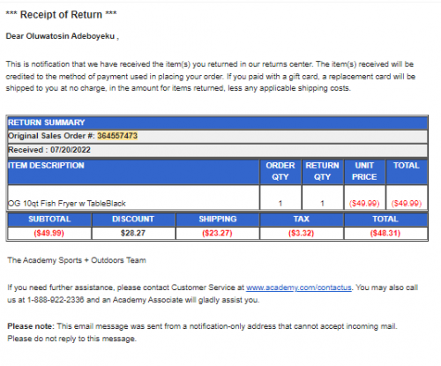The image size is (441, 366).
Task: Click the ORDER QTY column header
Action: click(280, 172)
